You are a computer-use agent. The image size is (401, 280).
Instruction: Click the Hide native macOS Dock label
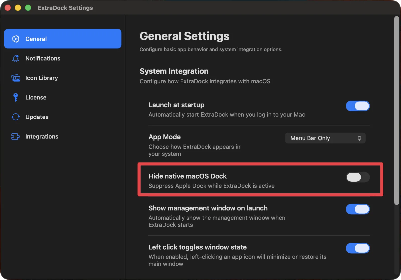tap(187, 176)
